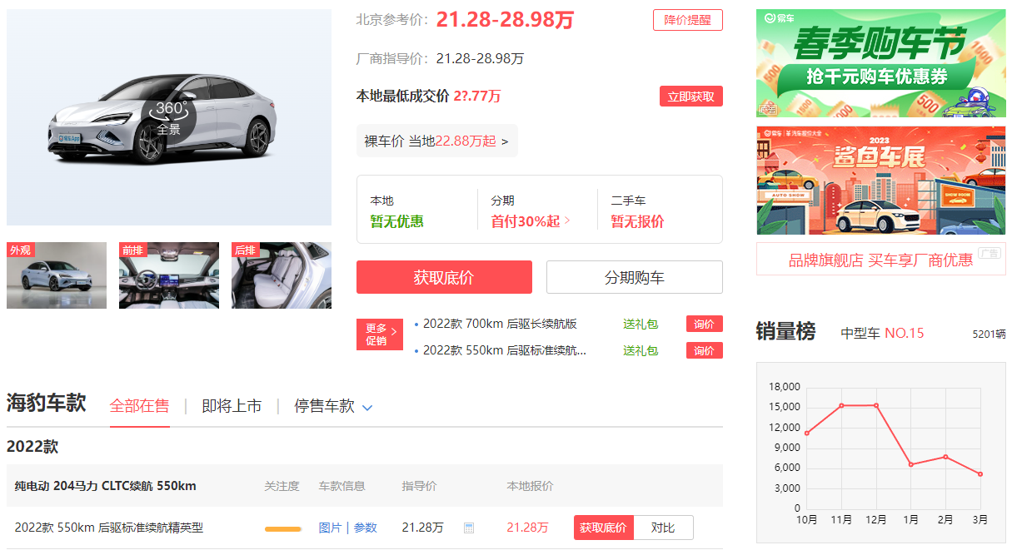Open the 2022款 700km 后驱长续航版 link

500,325
